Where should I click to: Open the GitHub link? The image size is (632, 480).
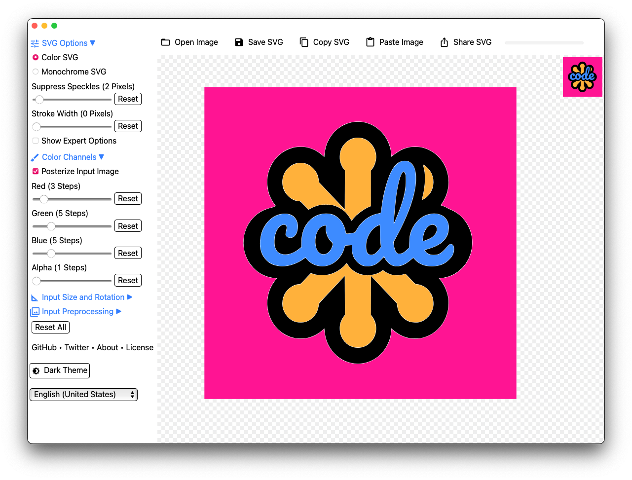44,348
